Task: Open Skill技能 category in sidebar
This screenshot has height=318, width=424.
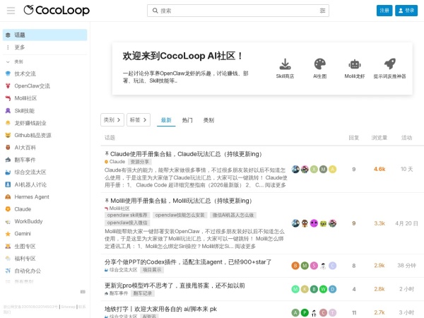Action: click(24, 111)
